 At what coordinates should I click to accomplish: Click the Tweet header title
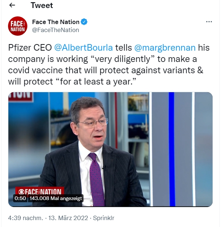pyautogui.click(x=42, y=5)
